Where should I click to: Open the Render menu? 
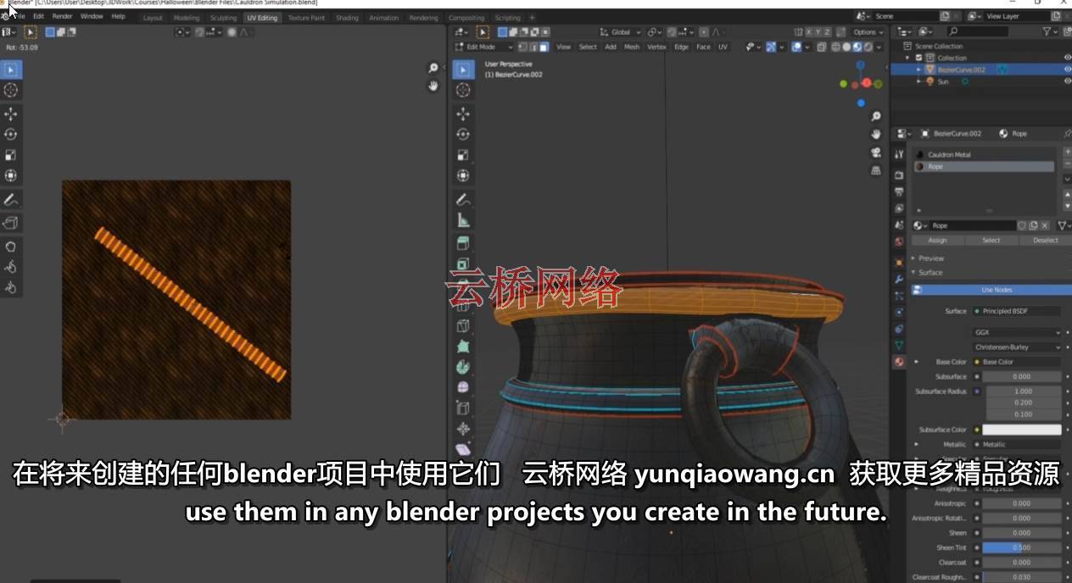point(62,16)
